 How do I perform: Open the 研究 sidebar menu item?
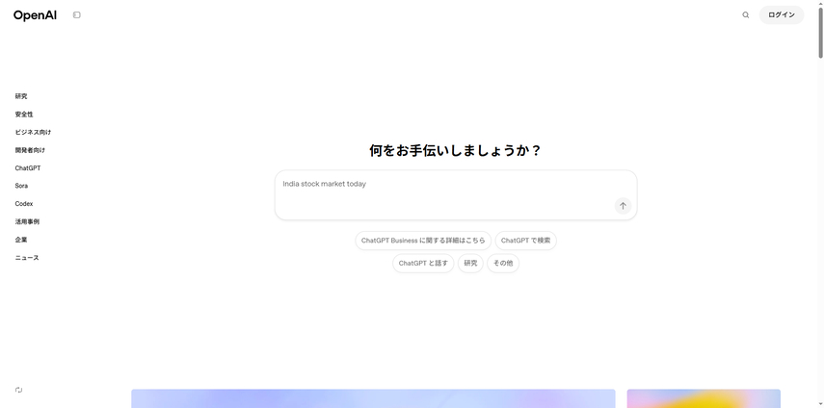click(x=21, y=96)
